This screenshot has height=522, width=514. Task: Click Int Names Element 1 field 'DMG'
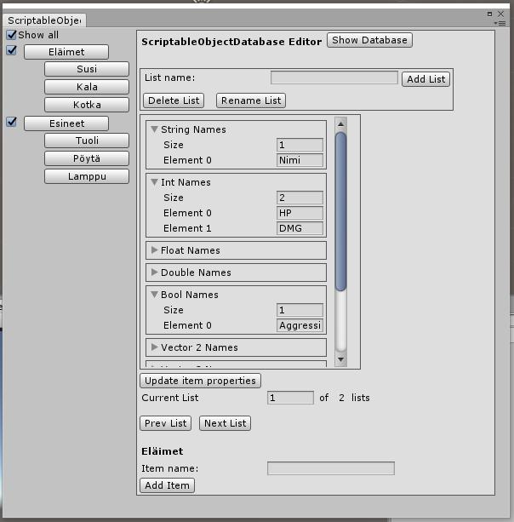[x=300, y=228]
